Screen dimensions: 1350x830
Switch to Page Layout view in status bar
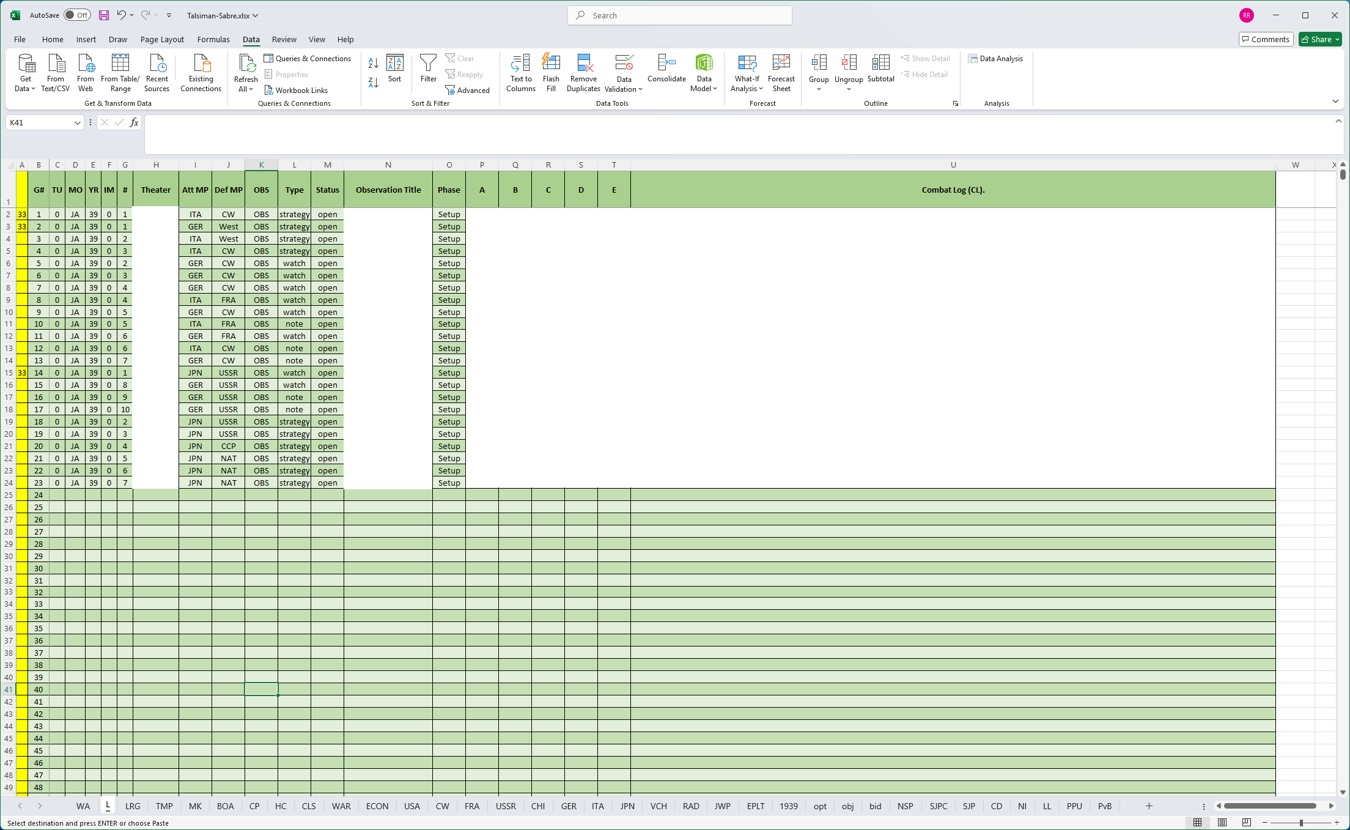point(1222,823)
